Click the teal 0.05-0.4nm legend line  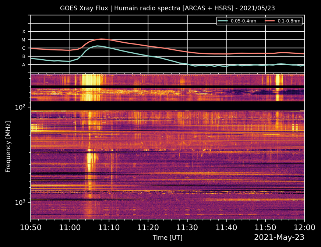[x=223, y=21]
